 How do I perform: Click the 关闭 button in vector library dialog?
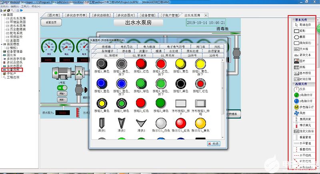click(x=214, y=144)
